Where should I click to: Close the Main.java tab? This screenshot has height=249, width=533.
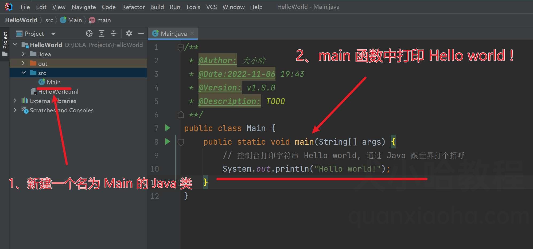(192, 34)
